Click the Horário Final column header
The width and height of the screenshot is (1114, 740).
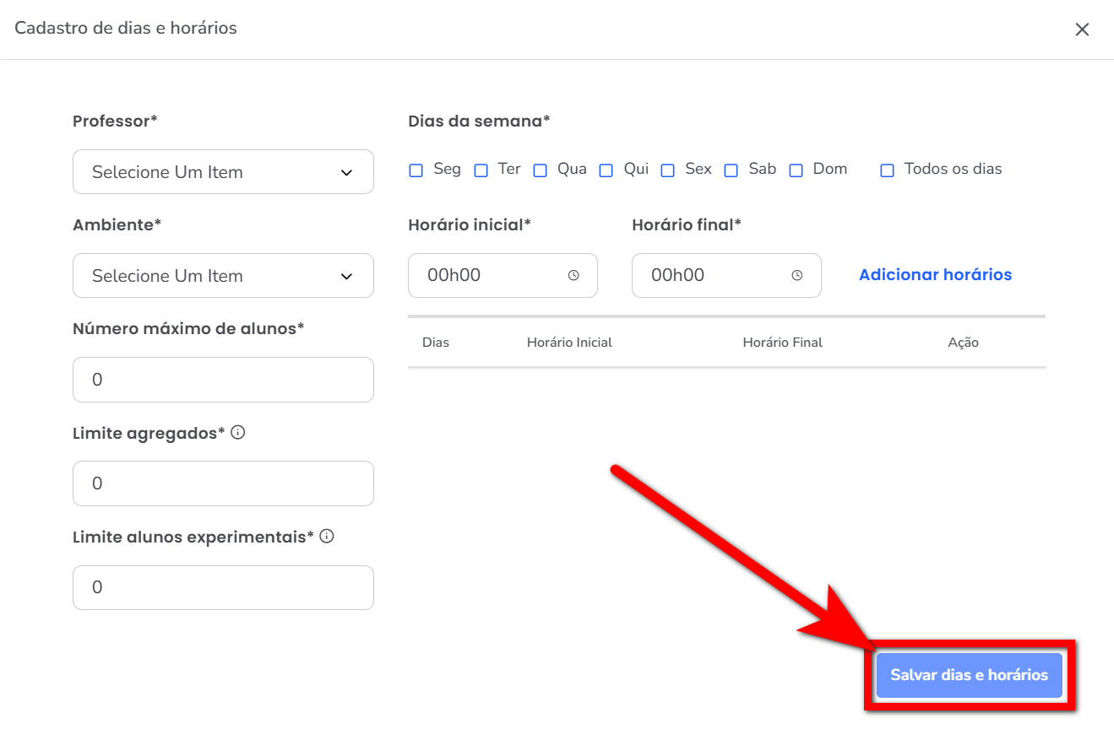(782, 343)
